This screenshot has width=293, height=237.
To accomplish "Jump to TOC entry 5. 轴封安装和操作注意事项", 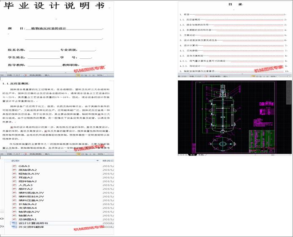I will click(x=233, y=71).
